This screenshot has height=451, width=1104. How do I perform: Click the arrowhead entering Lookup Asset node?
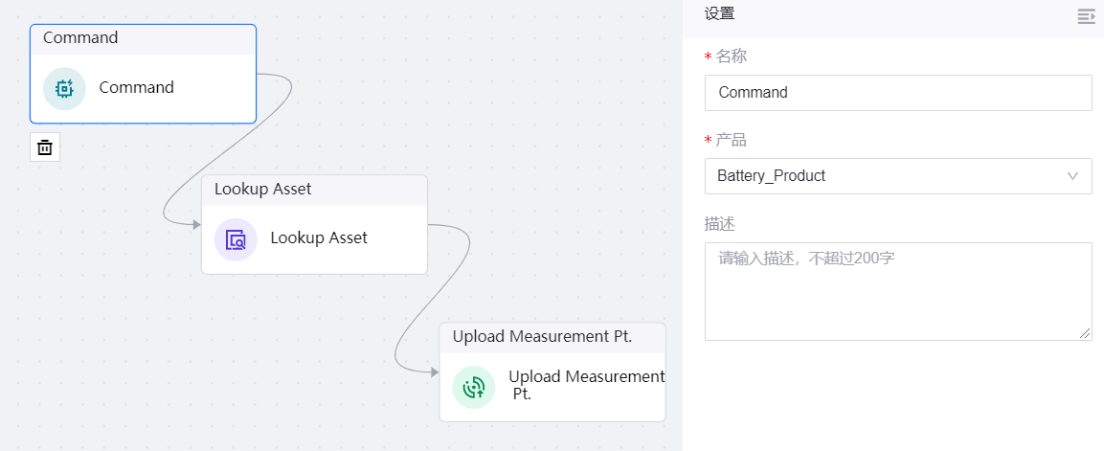[195, 225]
